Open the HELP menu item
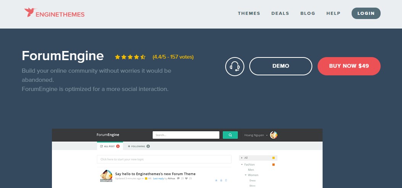This screenshot has height=188, width=402. click(x=333, y=13)
